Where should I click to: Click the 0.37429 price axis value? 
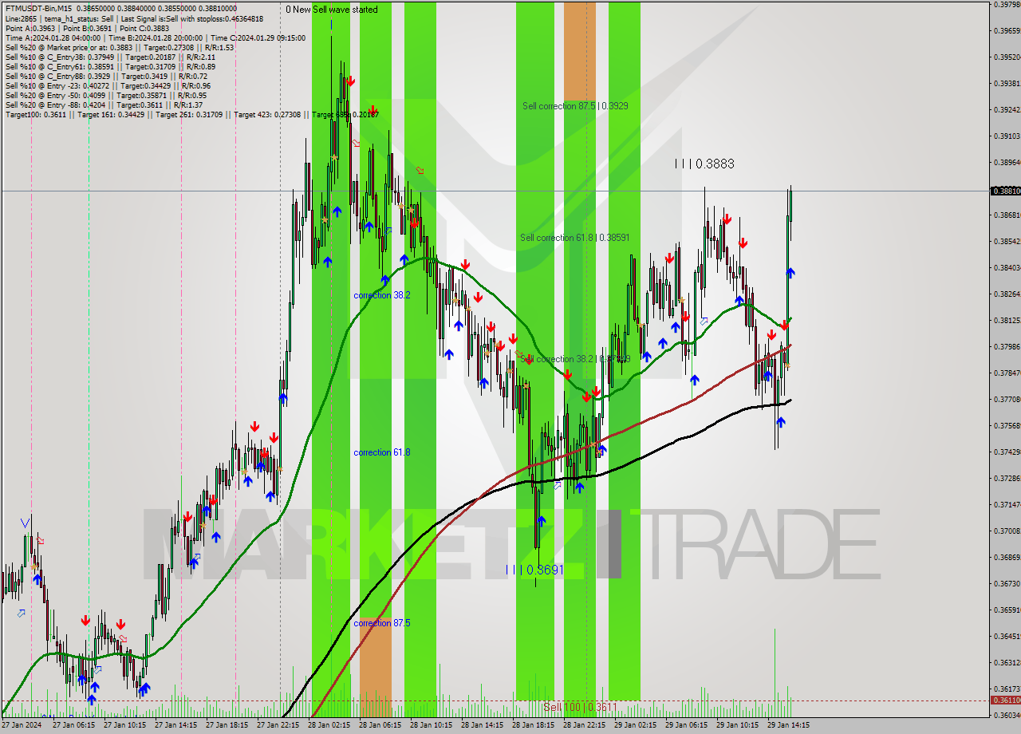(x=1006, y=452)
